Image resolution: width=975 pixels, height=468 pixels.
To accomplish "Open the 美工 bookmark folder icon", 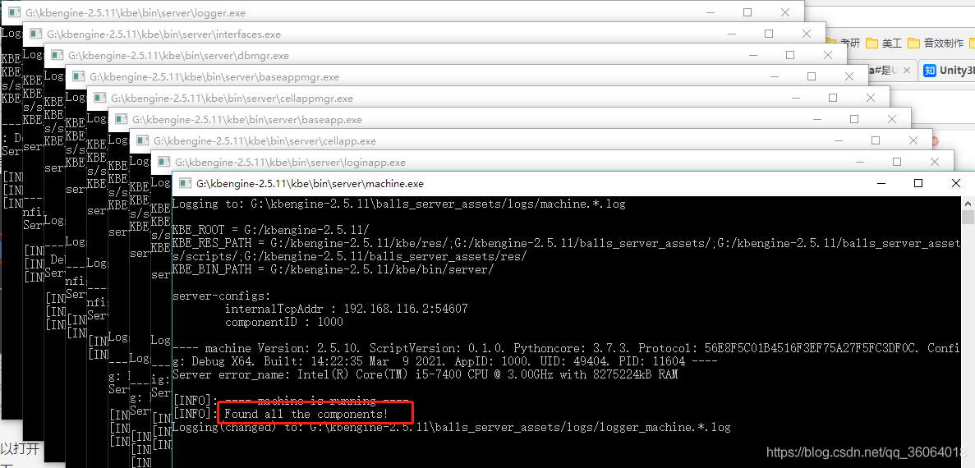I will tap(872, 43).
